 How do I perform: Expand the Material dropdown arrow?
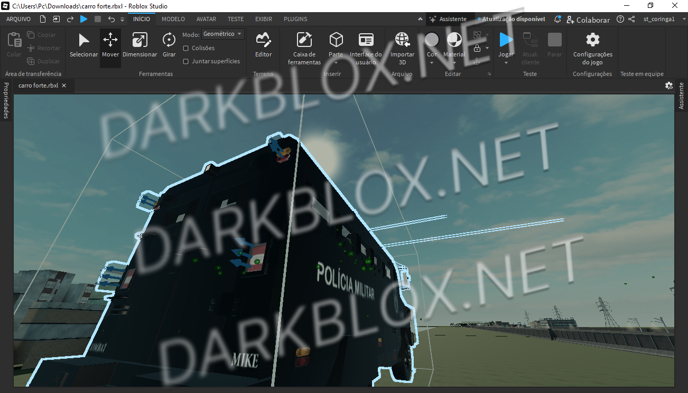tap(454, 62)
